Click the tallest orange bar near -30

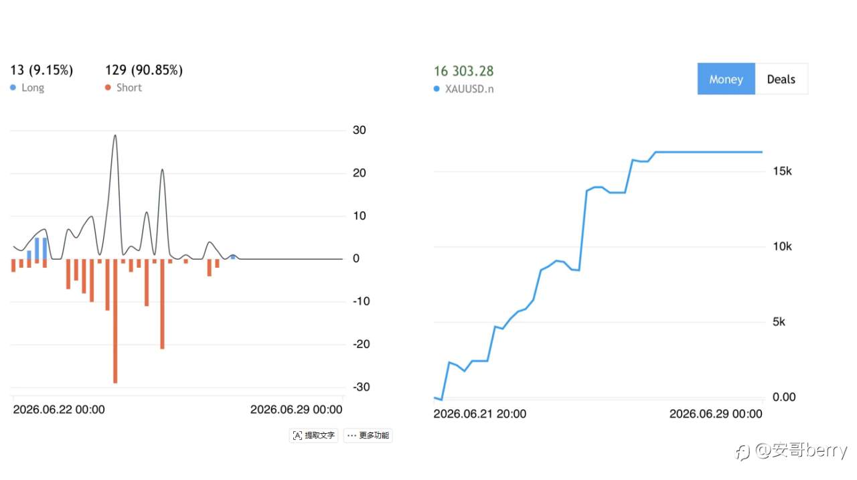115,321
